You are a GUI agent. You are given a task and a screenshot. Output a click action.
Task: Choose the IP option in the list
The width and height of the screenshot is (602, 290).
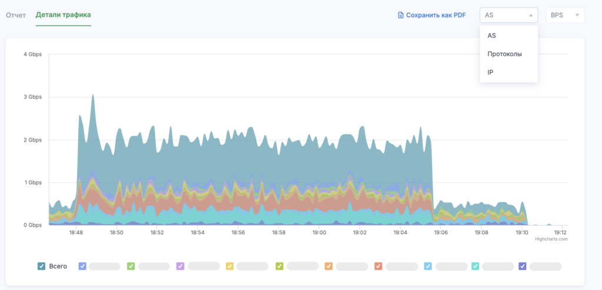pyautogui.click(x=491, y=72)
